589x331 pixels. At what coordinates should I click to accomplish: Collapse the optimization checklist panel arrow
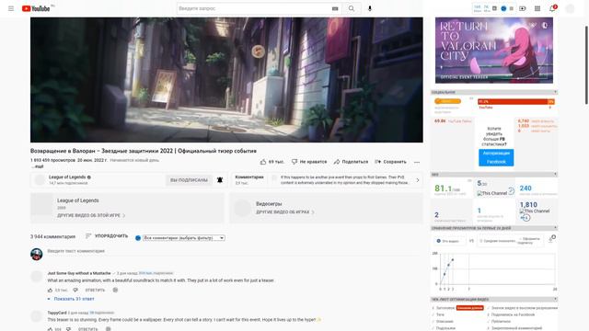coord(555,299)
